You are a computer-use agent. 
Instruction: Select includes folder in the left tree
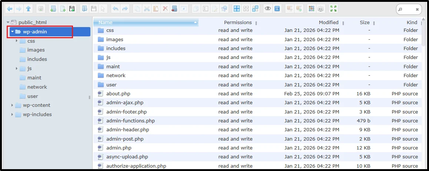(37, 59)
